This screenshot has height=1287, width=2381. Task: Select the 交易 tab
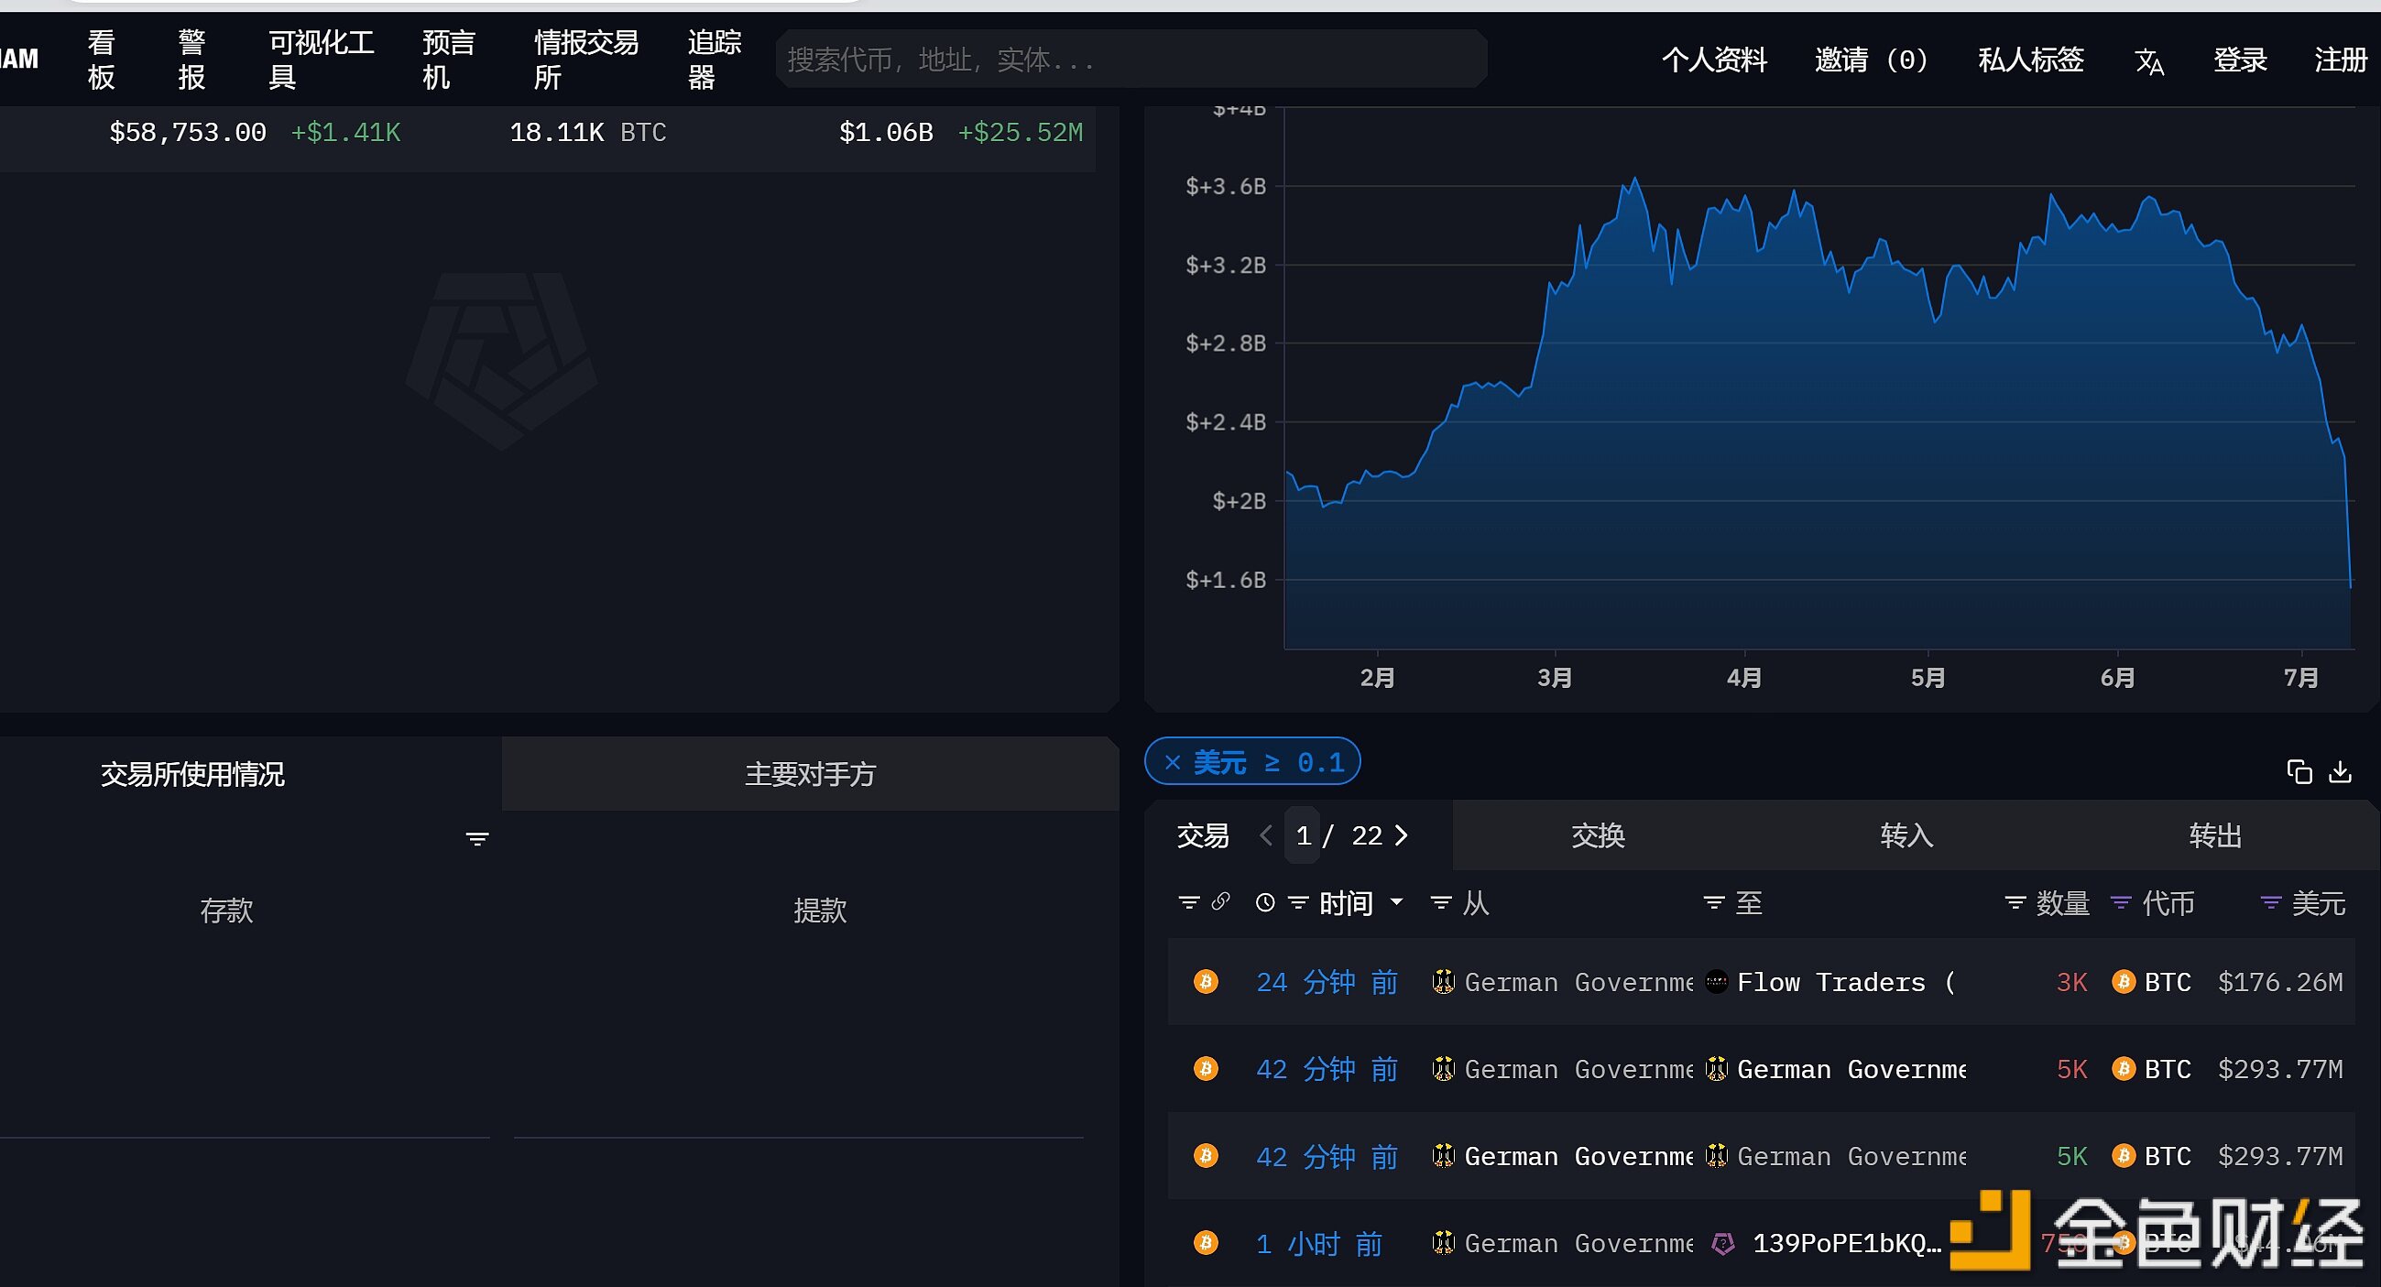(1203, 835)
